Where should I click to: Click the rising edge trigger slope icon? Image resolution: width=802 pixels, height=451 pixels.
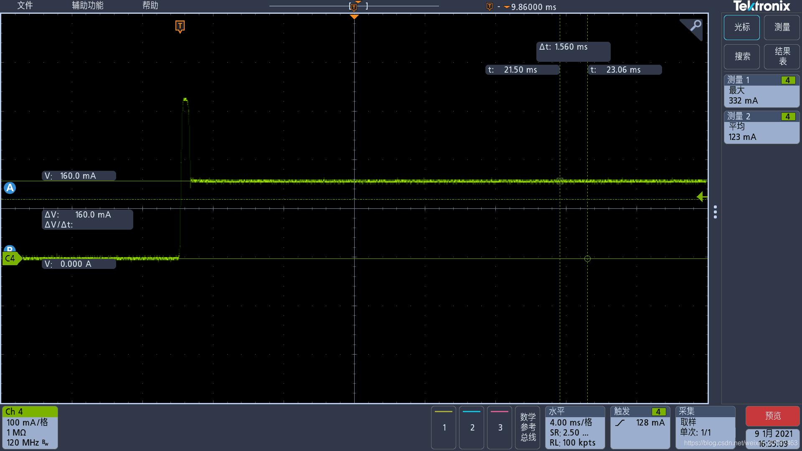(x=620, y=423)
